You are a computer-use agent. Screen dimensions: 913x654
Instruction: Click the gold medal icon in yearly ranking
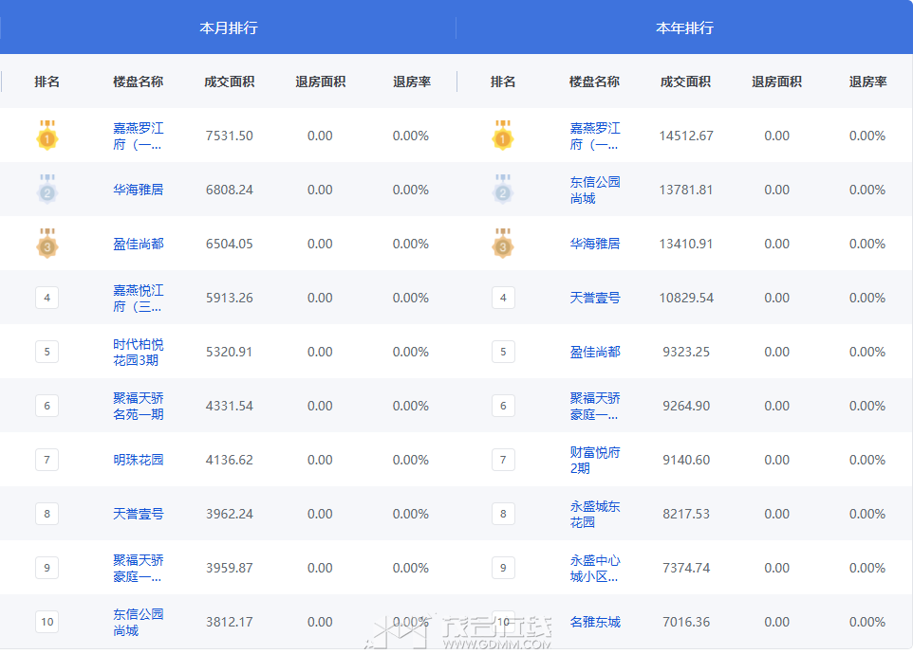[x=503, y=136]
